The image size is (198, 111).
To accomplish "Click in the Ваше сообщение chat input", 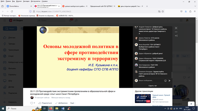I will 151,81.
